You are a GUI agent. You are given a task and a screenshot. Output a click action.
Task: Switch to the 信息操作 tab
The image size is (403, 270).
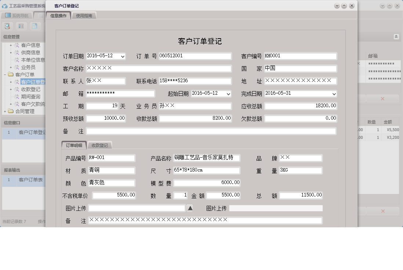point(58,16)
